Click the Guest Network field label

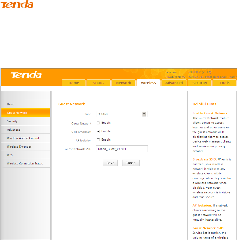(x=81, y=124)
